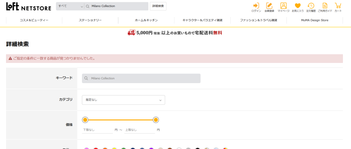
Task: Click the maximum price slider handle
Action: pos(156,120)
